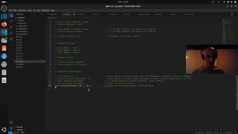Image resolution: width=238 pixels, height=134 pixels.
Task: Open the Run menu
Action: (39, 10)
